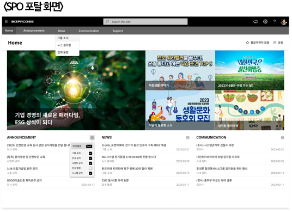Open the user profile avatar
The width and height of the screenshot is (292, 212).
point(284,22)
